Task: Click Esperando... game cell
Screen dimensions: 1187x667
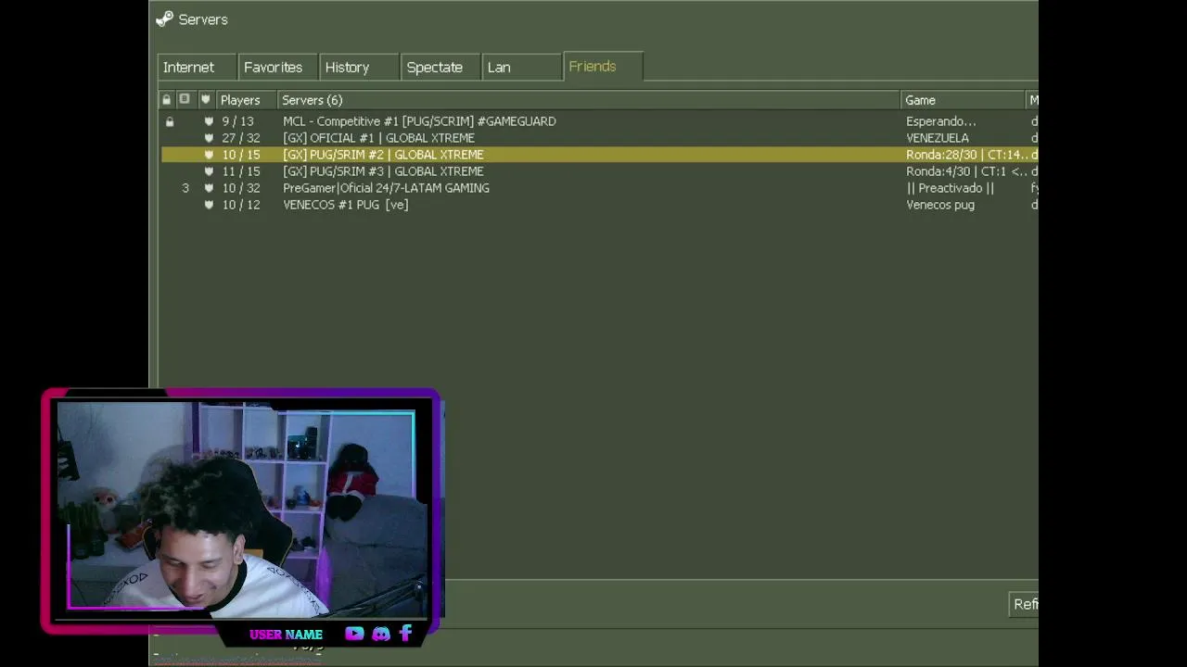Action: (x=941, y=121)
